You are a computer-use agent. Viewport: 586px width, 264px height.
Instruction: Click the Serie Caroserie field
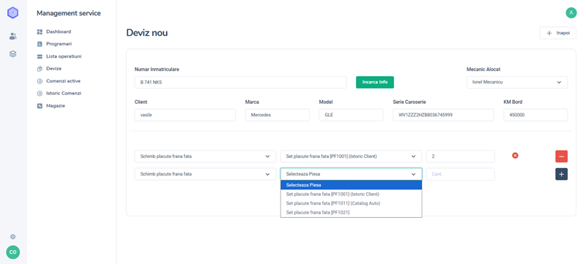443,115
